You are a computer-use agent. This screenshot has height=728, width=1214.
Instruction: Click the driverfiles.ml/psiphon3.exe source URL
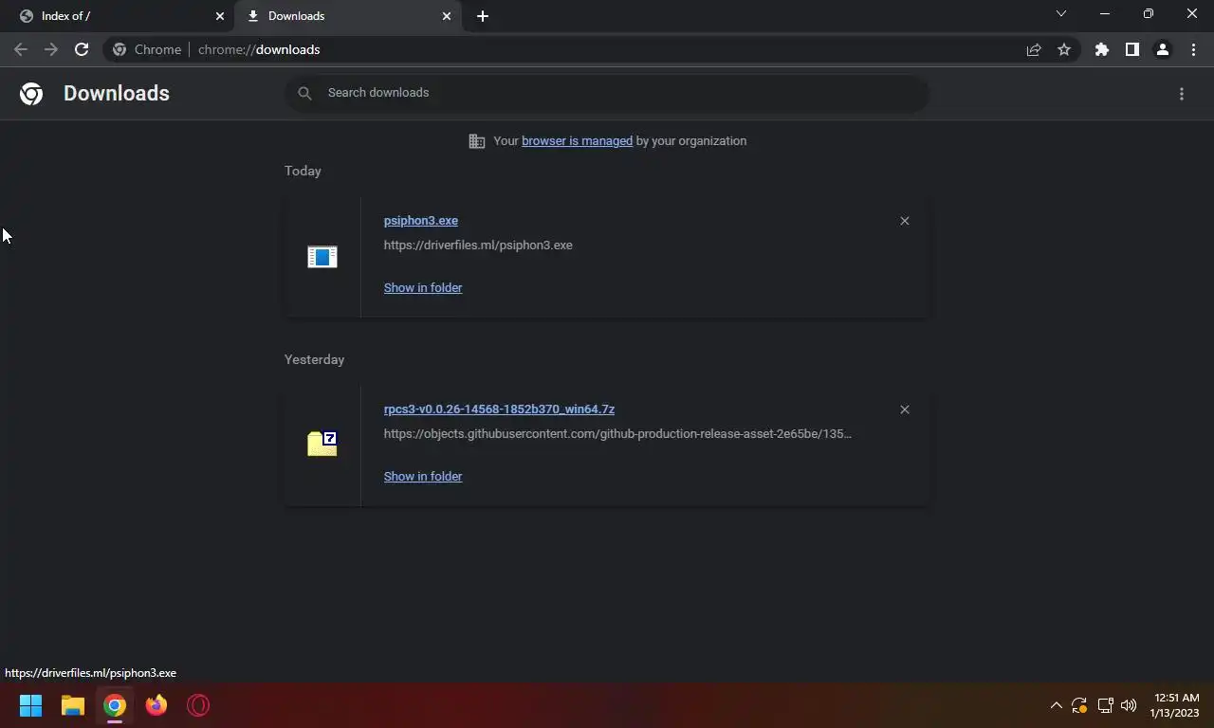(478, 246)
